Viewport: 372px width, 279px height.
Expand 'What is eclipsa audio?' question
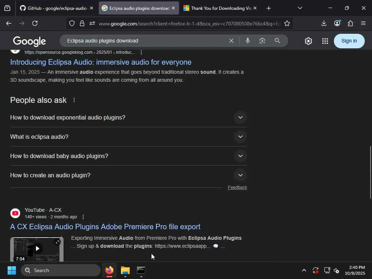pyautogui.click(x=240, y=137)
